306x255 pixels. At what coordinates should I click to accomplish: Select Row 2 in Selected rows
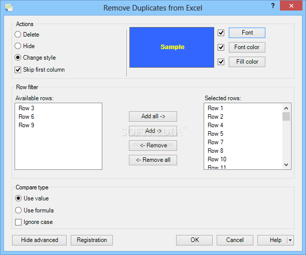click(243, 117)
